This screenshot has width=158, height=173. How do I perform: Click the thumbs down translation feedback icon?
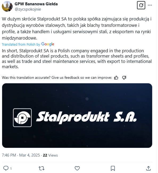124,78
